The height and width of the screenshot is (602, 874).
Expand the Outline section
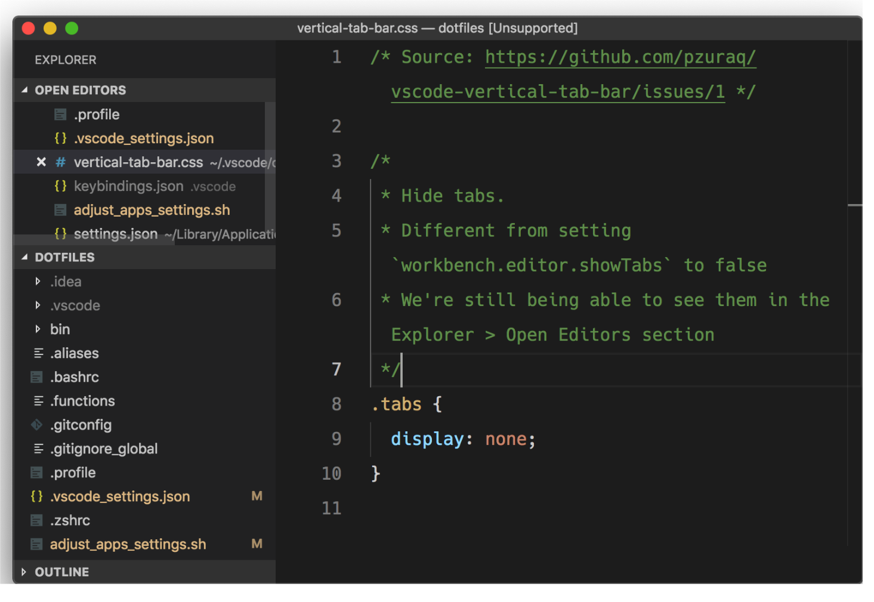(144, 572)
